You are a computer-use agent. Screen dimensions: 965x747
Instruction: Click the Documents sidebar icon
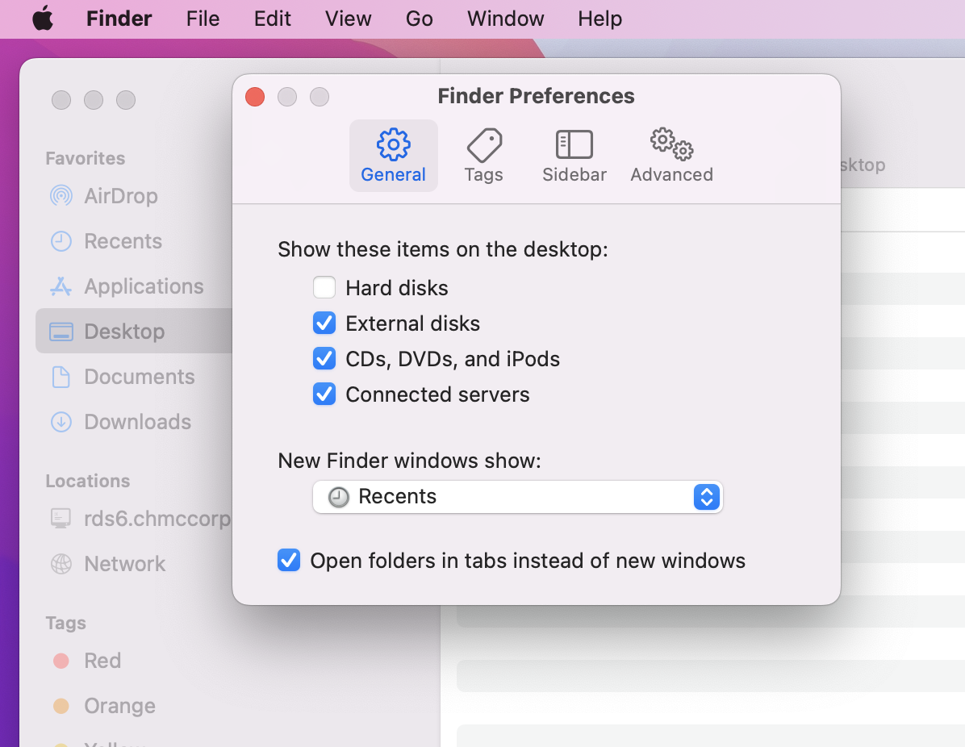coord(61,377)
